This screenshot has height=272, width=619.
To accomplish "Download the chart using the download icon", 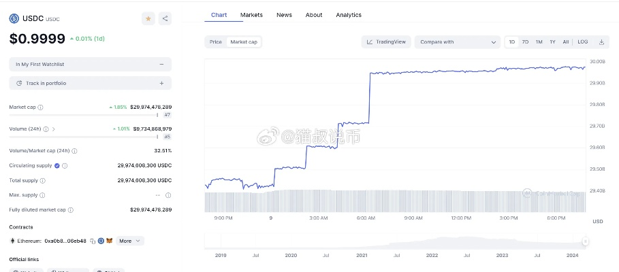I will (601, 42).
